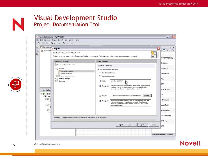Click the export progress bar
The height and width of the screenshot is (156, 208).
[105, 120]
